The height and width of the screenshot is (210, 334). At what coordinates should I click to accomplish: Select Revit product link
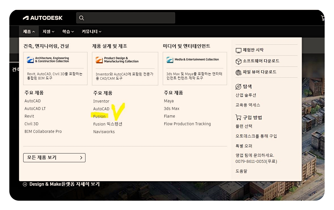tap(29, 116)
